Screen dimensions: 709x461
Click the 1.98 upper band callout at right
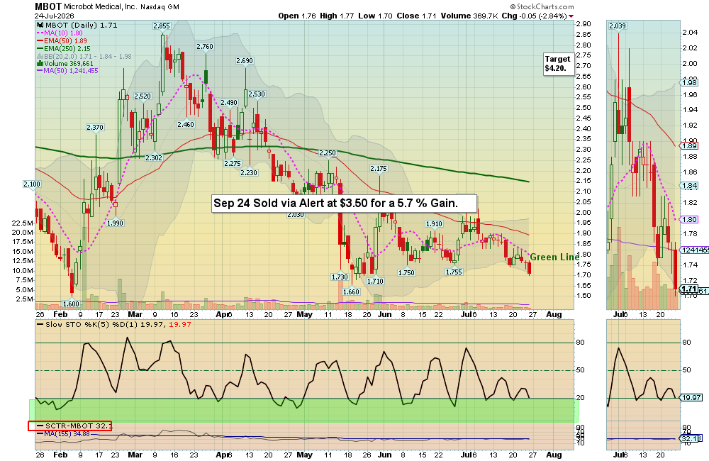pyautogui.click(x=689, y=83)
